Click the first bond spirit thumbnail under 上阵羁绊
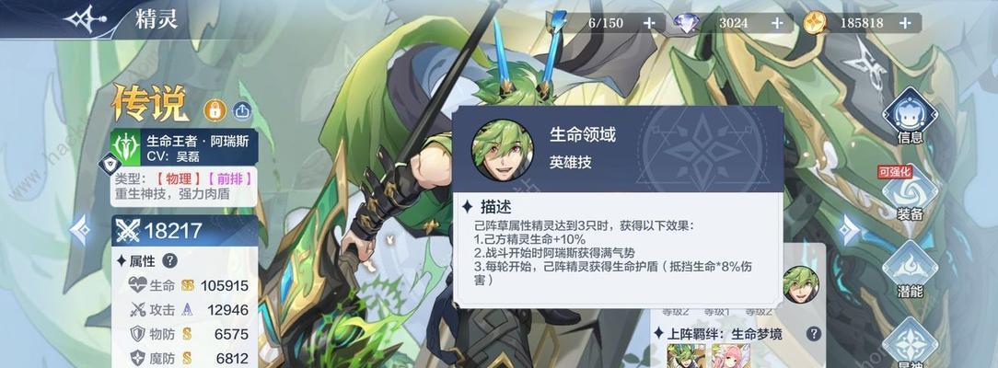The height and width of the screenshot is (368, 998). 687,356
